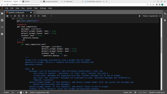Reload the page with the browser refresh icon
Viewport: 167px width, 94px height.
(8, 5)
